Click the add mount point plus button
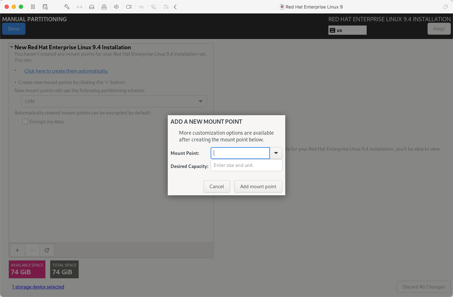 point(17,250)
